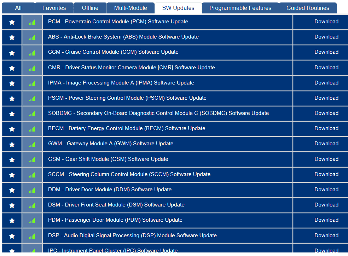Download the CMR camera module update

[x=326, y=68]
